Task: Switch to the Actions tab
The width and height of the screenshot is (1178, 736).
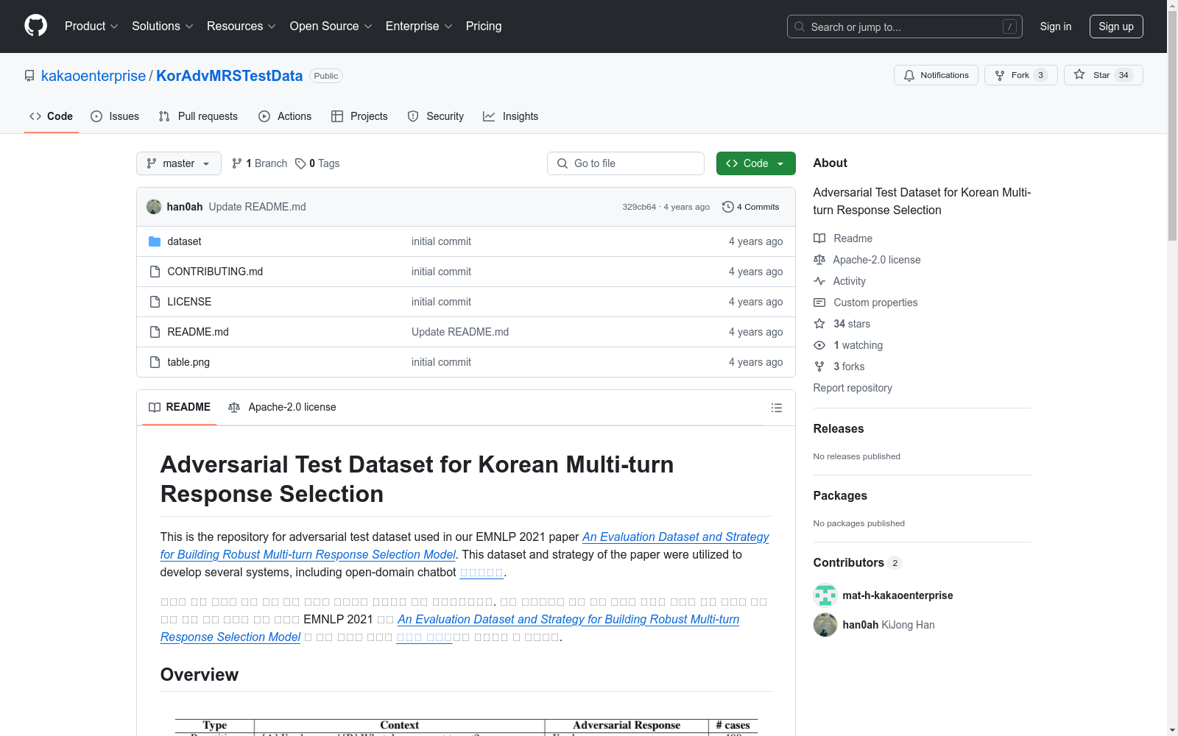Action: pyautogui.click(x=285, y=116)
